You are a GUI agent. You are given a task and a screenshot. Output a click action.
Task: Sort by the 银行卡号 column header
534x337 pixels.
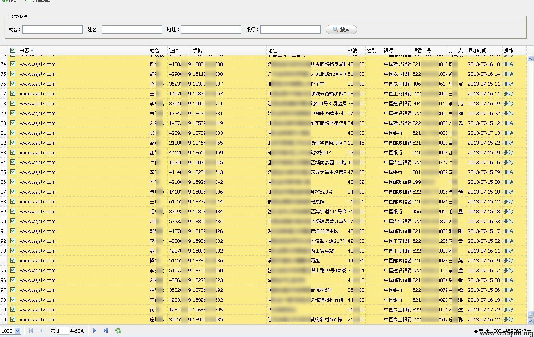point(429,50)
